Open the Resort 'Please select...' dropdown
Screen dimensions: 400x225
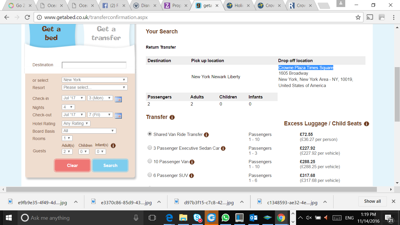coord(95,87)
